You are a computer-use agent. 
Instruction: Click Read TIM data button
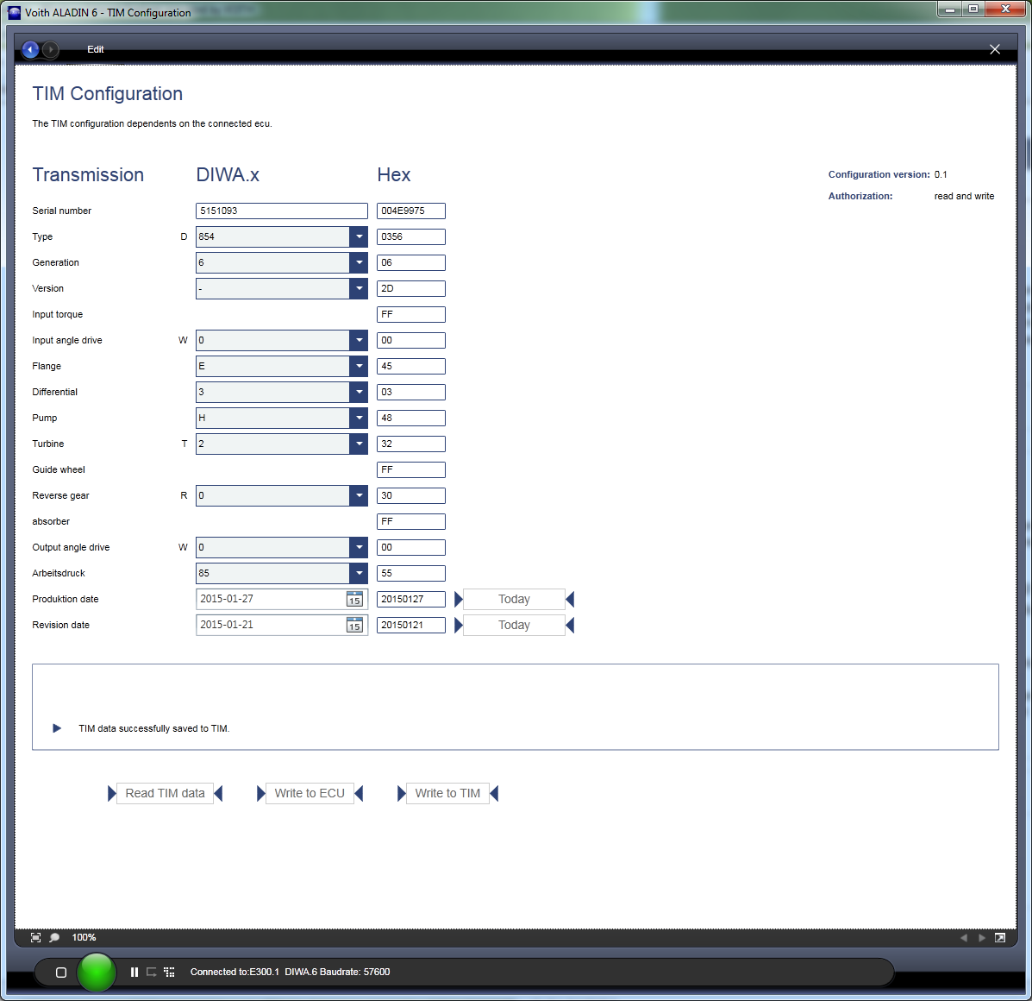click(166, 794)
